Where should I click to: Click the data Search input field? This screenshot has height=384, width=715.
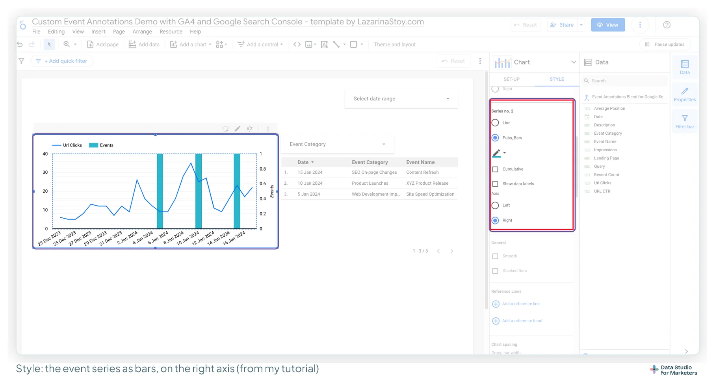[625, 81]
